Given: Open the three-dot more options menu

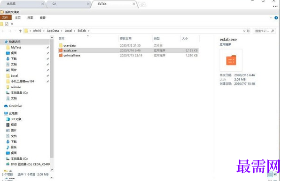Looking at the screenshot, I should pos(275,6).
